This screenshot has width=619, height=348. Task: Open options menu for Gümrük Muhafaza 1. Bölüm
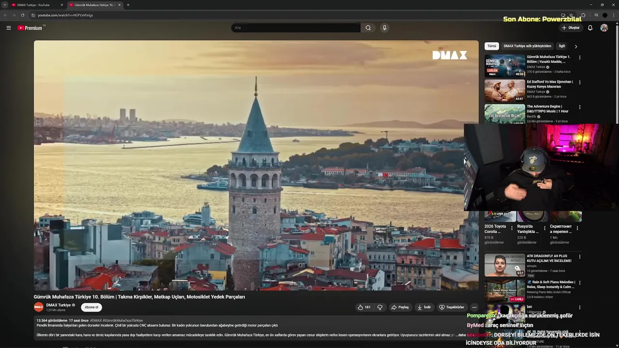pos(580,58)
